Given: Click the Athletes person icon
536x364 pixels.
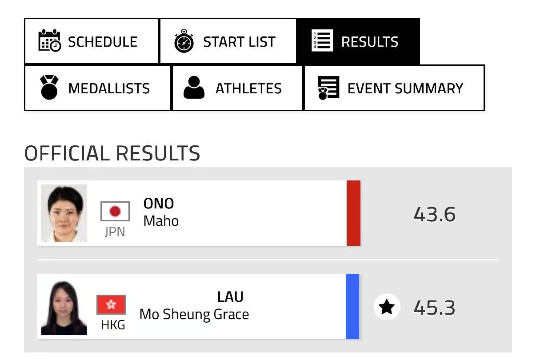Looking at the screenshot, I should coord(194,88).
